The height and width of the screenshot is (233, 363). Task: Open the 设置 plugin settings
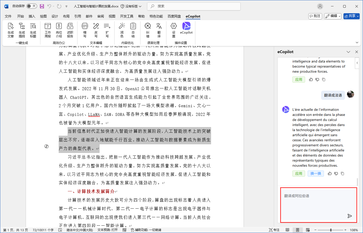[x=174, y=30]
